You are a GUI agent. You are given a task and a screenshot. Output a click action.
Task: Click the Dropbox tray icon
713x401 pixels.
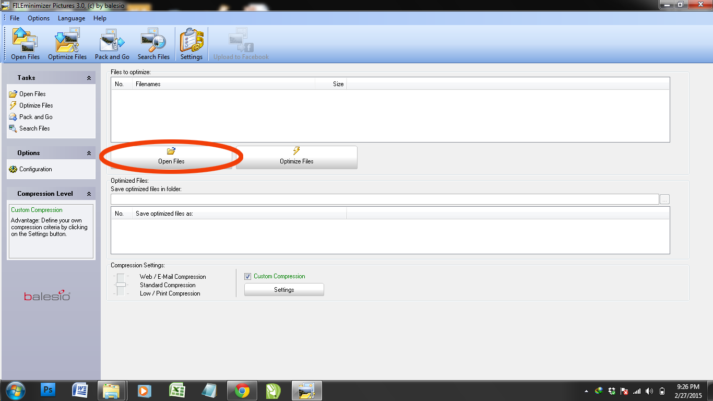(x=612, y=391)
